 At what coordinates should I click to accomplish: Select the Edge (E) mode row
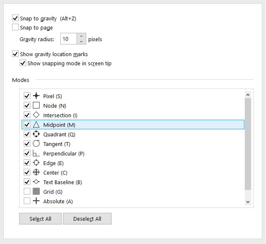(53, 163)
